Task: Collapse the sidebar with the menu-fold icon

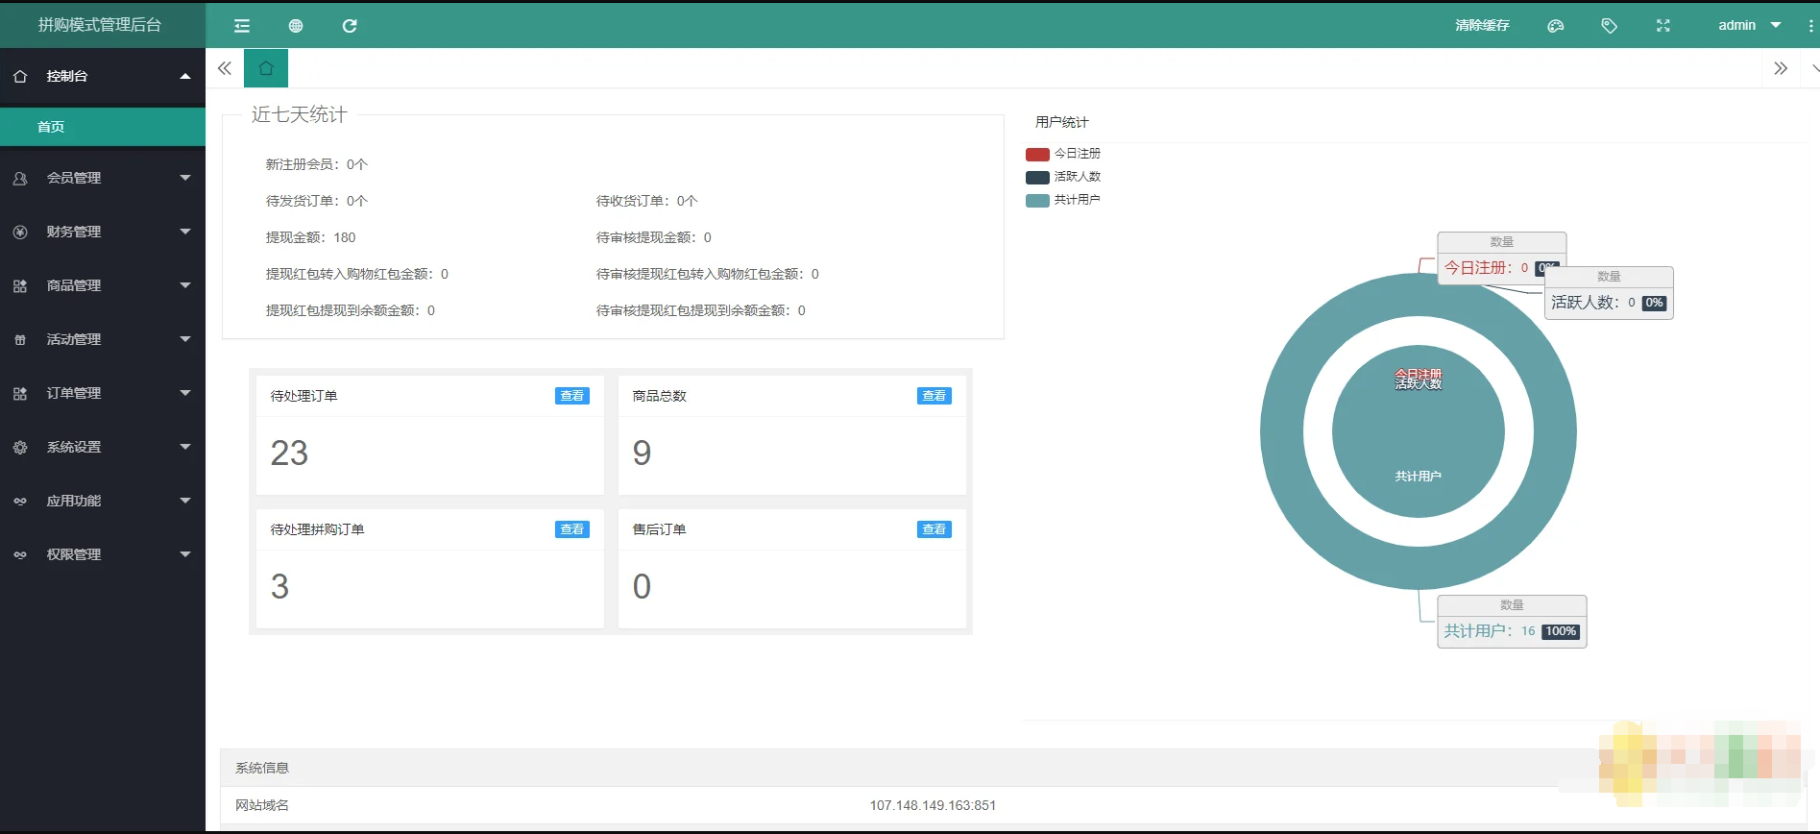Action: coord(242,26)
